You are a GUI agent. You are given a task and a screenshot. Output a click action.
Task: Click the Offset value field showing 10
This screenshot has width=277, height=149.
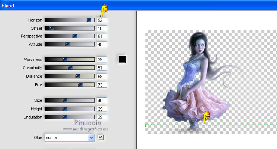(x=102, y=28)
